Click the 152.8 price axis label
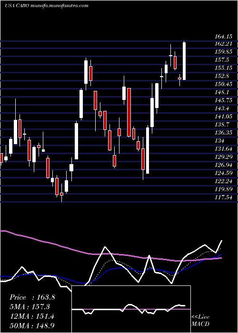238x333 pixels. (x=222, y=76)
